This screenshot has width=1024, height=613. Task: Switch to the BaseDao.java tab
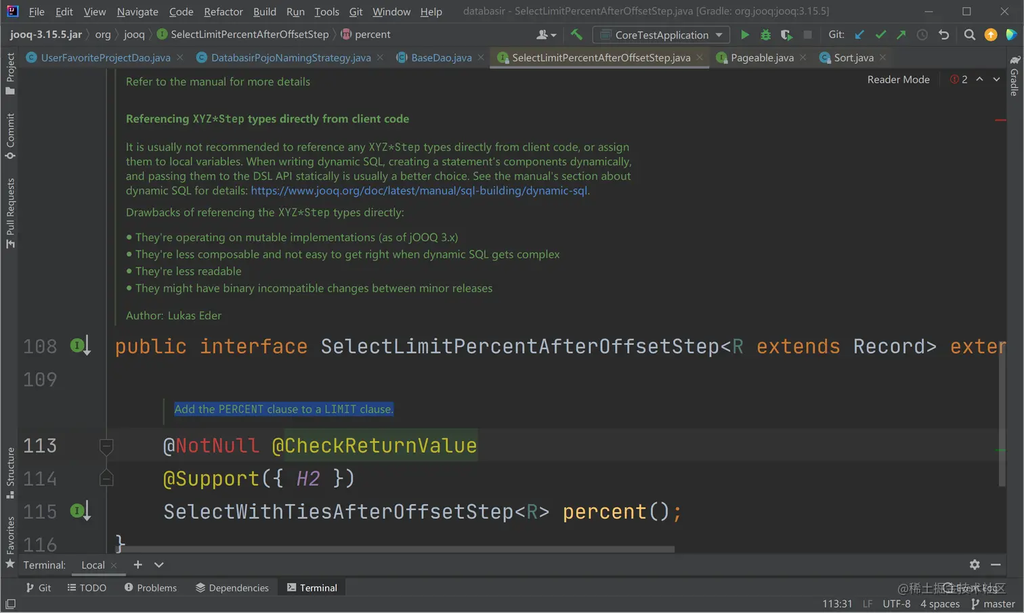click(441, 58)
